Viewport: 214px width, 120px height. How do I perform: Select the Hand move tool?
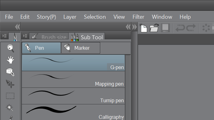coord(10,60)
